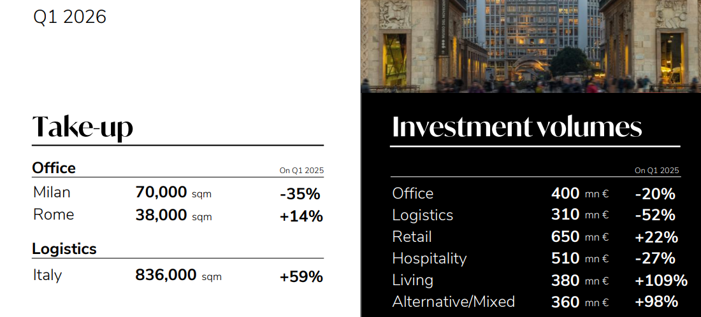The image size is (701, 317).
Task: Click the Italy row label
Action: coord(48,275)
